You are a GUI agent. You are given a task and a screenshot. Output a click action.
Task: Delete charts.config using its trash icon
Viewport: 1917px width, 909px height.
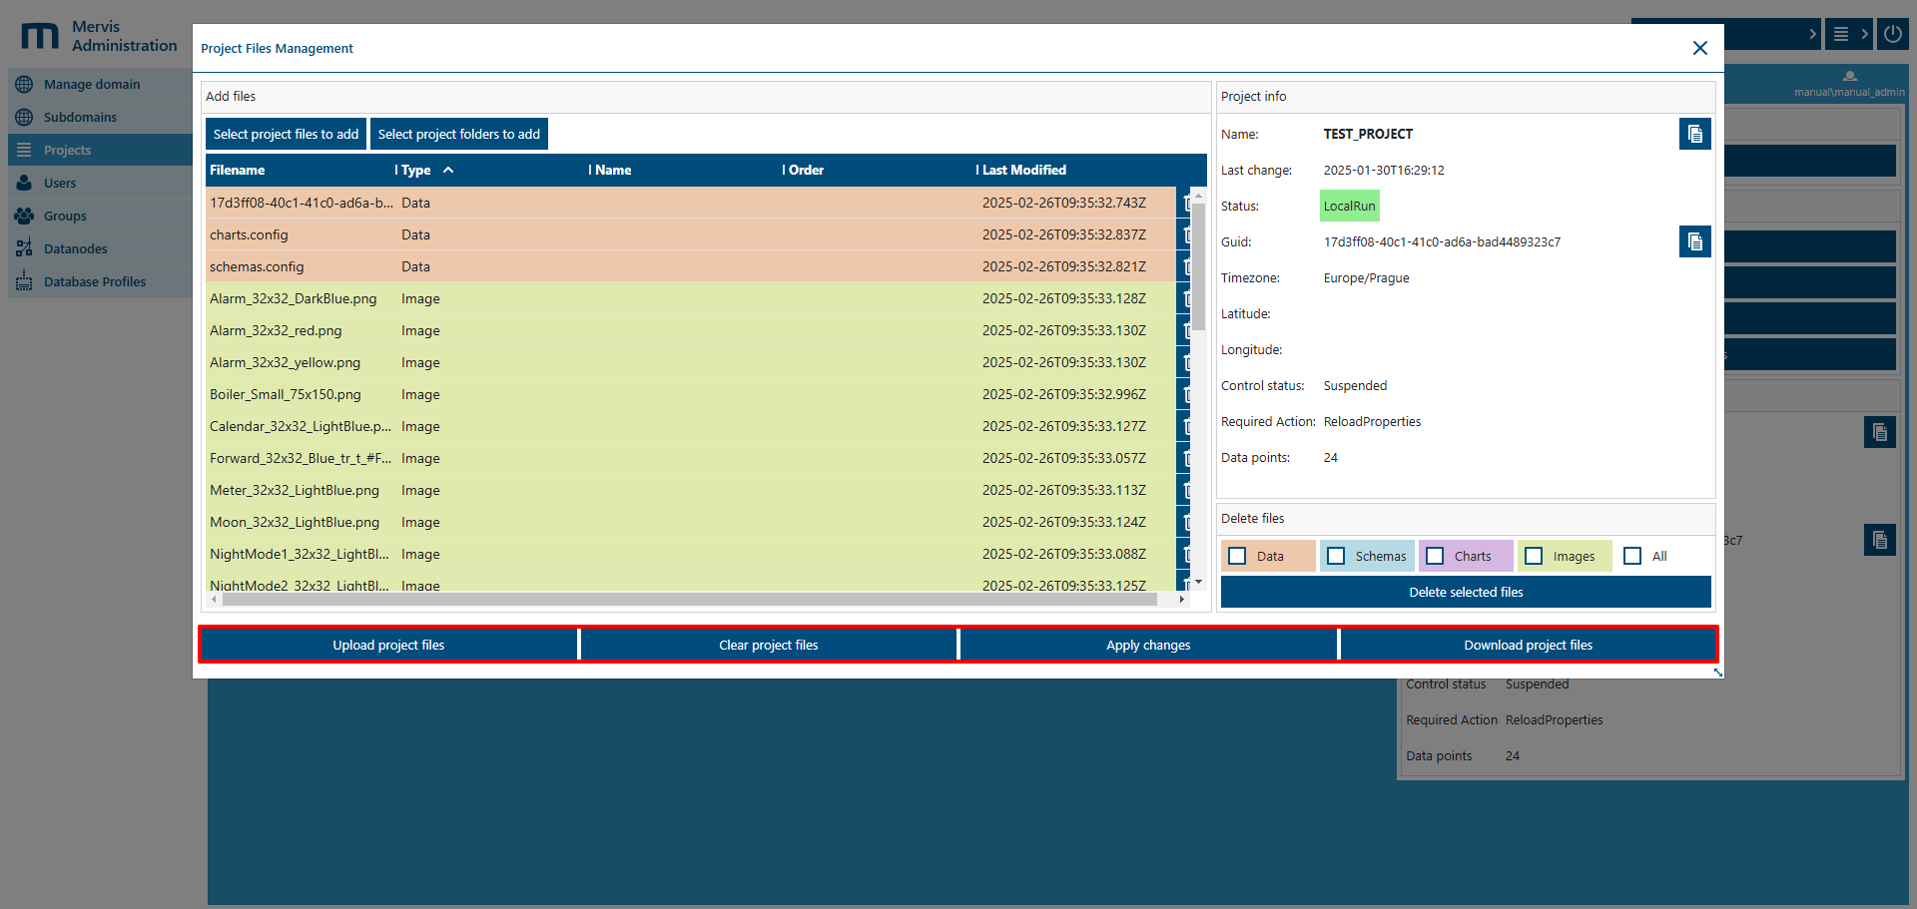point(1186,234)
